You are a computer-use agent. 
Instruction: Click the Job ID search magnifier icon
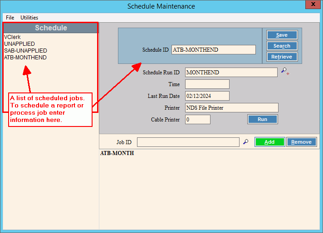pos(246,142)
